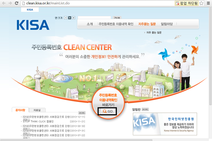This screenshot has width=212, height=141.
Task: Reset screen size with the middle square icon
Action: pos(69,18)
